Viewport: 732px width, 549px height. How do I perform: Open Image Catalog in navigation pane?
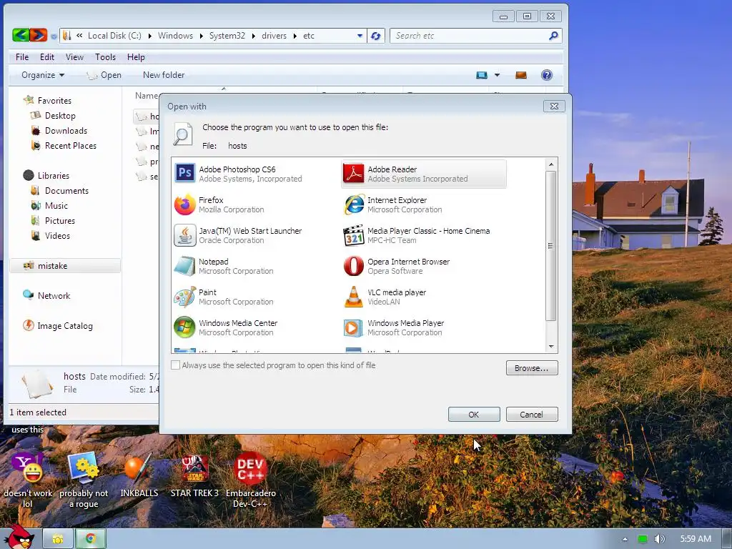pos(65,325)
